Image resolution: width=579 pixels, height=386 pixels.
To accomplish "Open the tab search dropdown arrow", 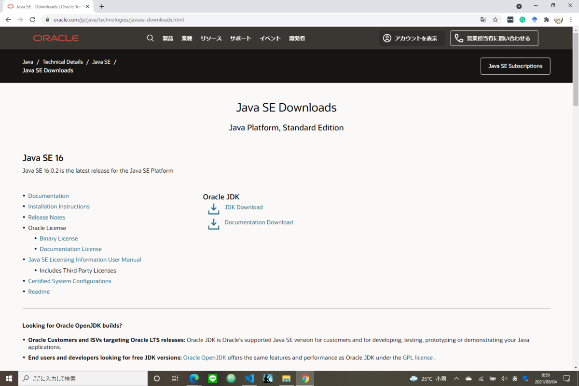I will pyautogui.click(x=519, y=6).
